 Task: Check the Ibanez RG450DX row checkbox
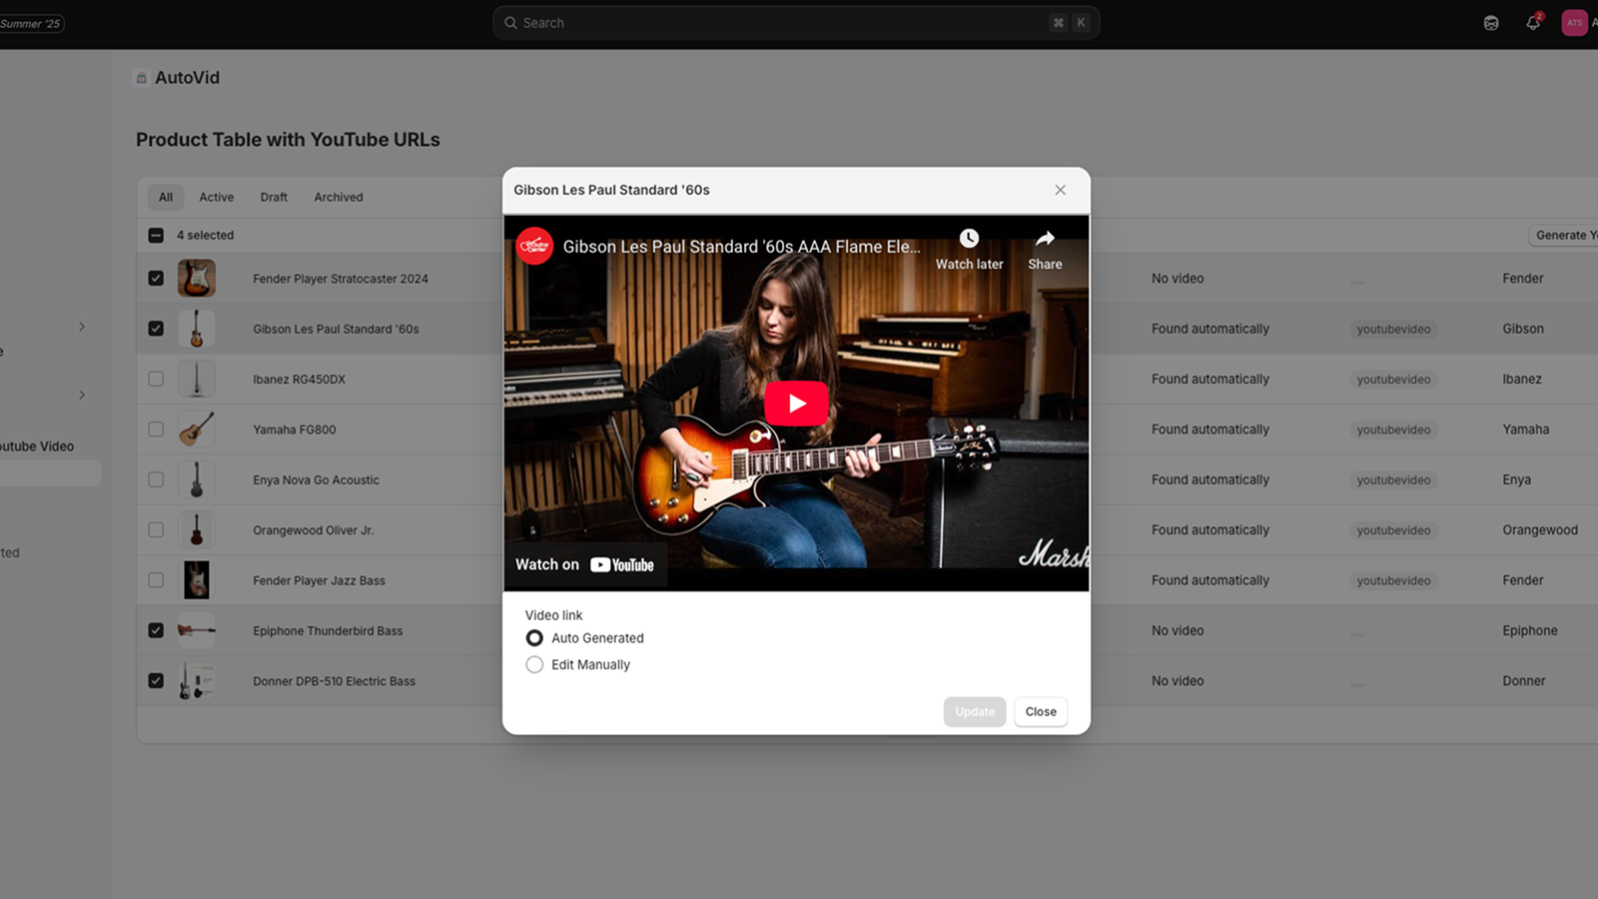(156, 379)
